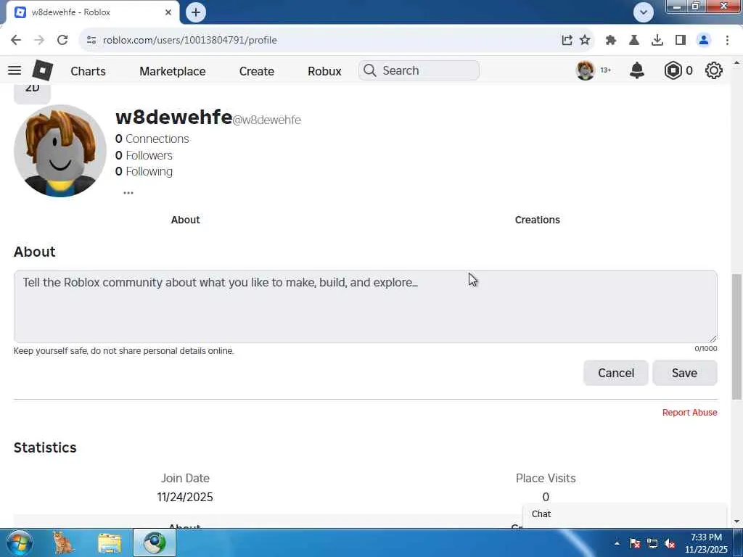Open the Chat panel
This screenshot has width=743, height=557.
point(625,514)
